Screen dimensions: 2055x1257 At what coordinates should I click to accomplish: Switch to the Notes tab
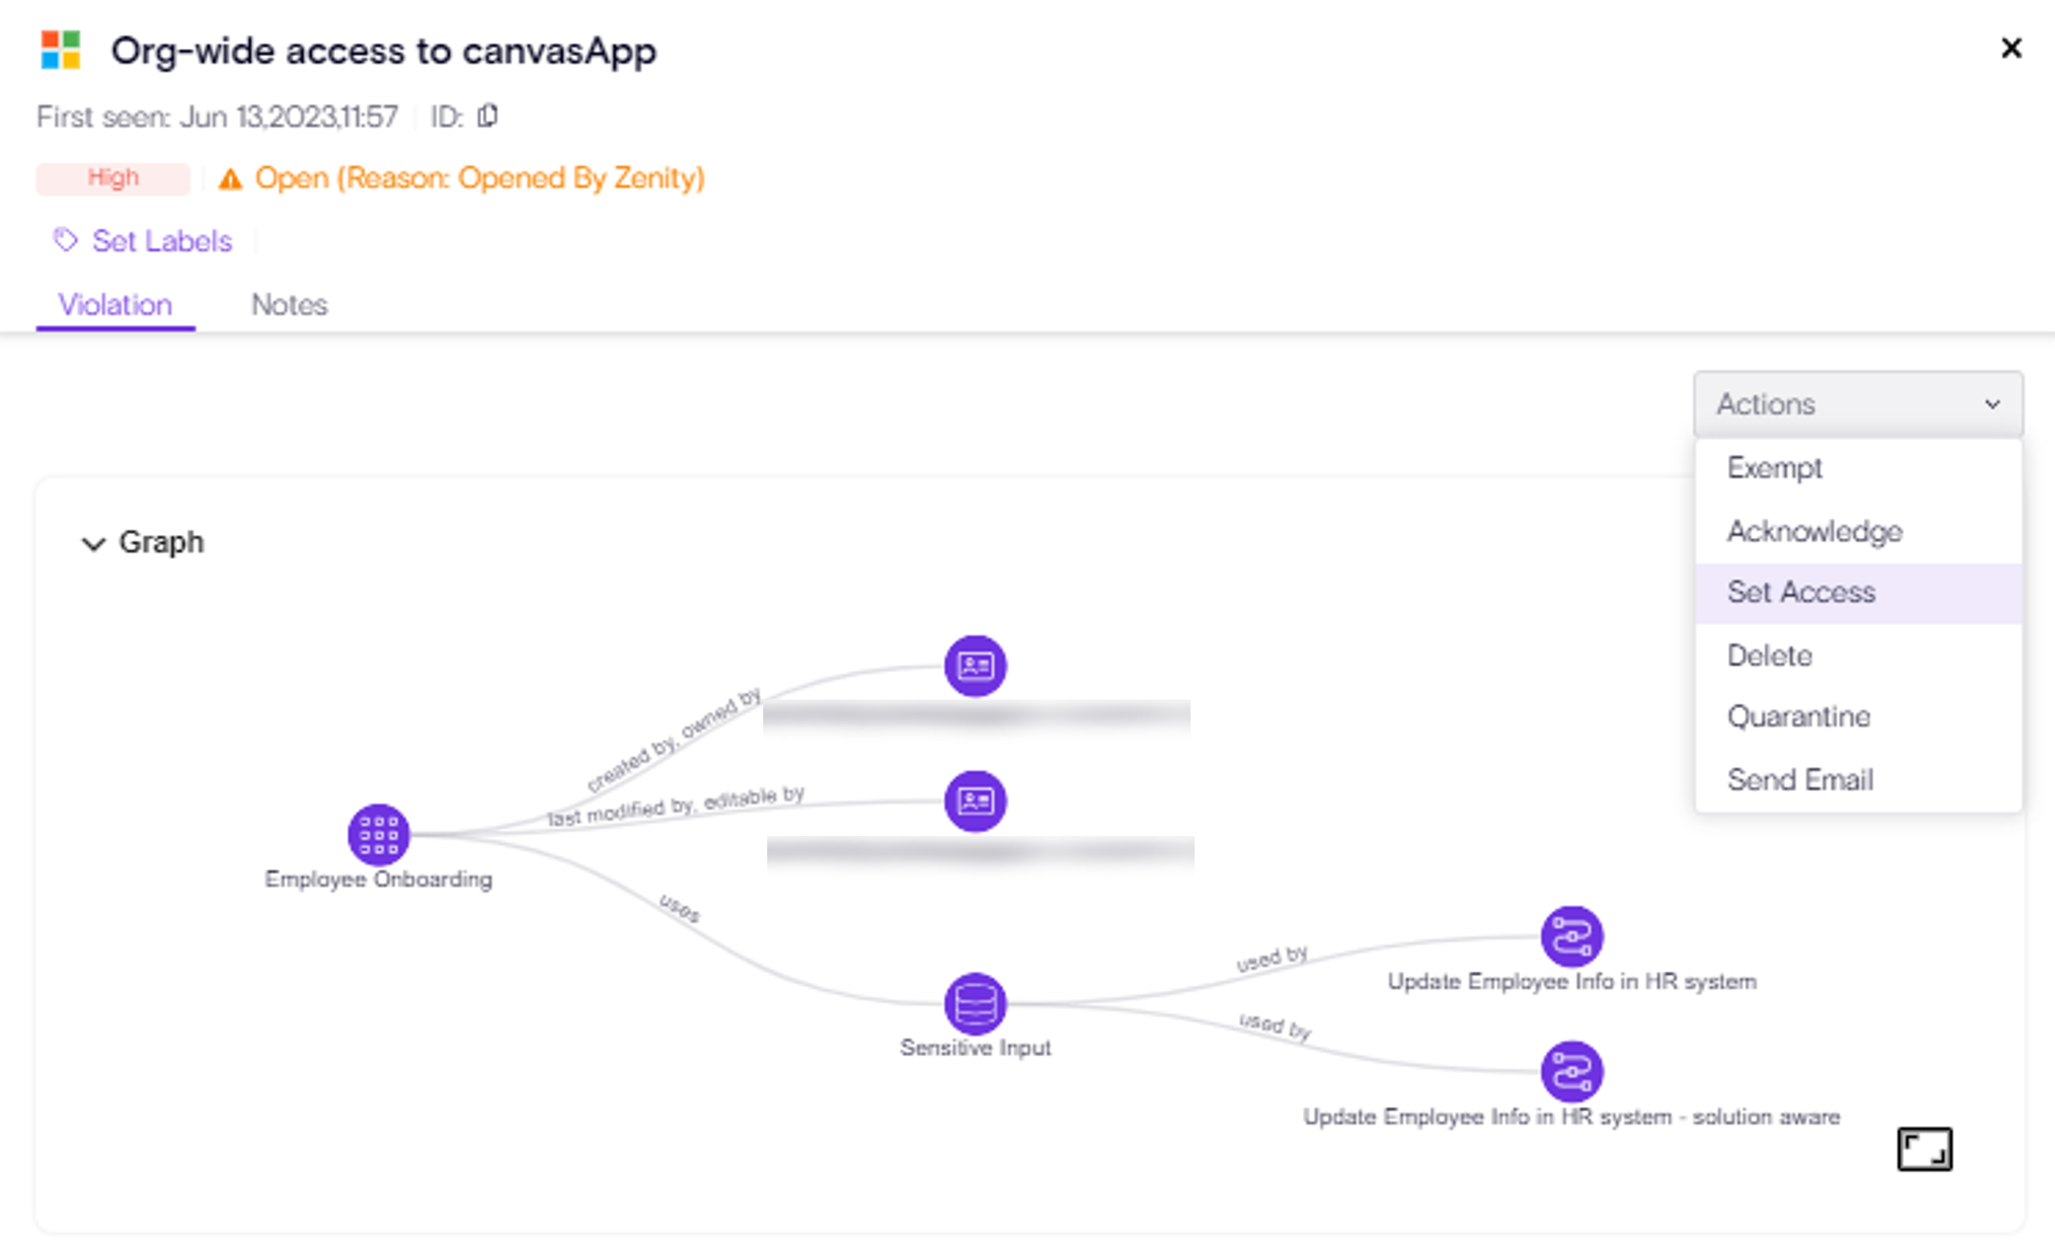tap(289, 305)
